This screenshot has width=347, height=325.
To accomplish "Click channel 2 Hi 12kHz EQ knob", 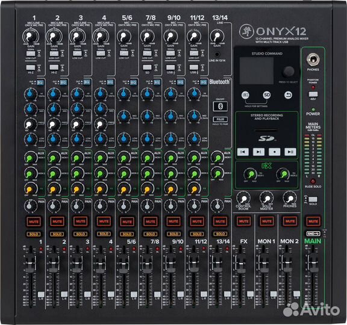I will point(54,94).
